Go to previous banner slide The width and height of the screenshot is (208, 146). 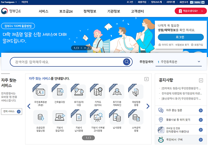click(81, 48)
